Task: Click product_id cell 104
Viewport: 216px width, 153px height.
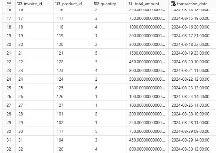Action: click(x=73, y=140)
